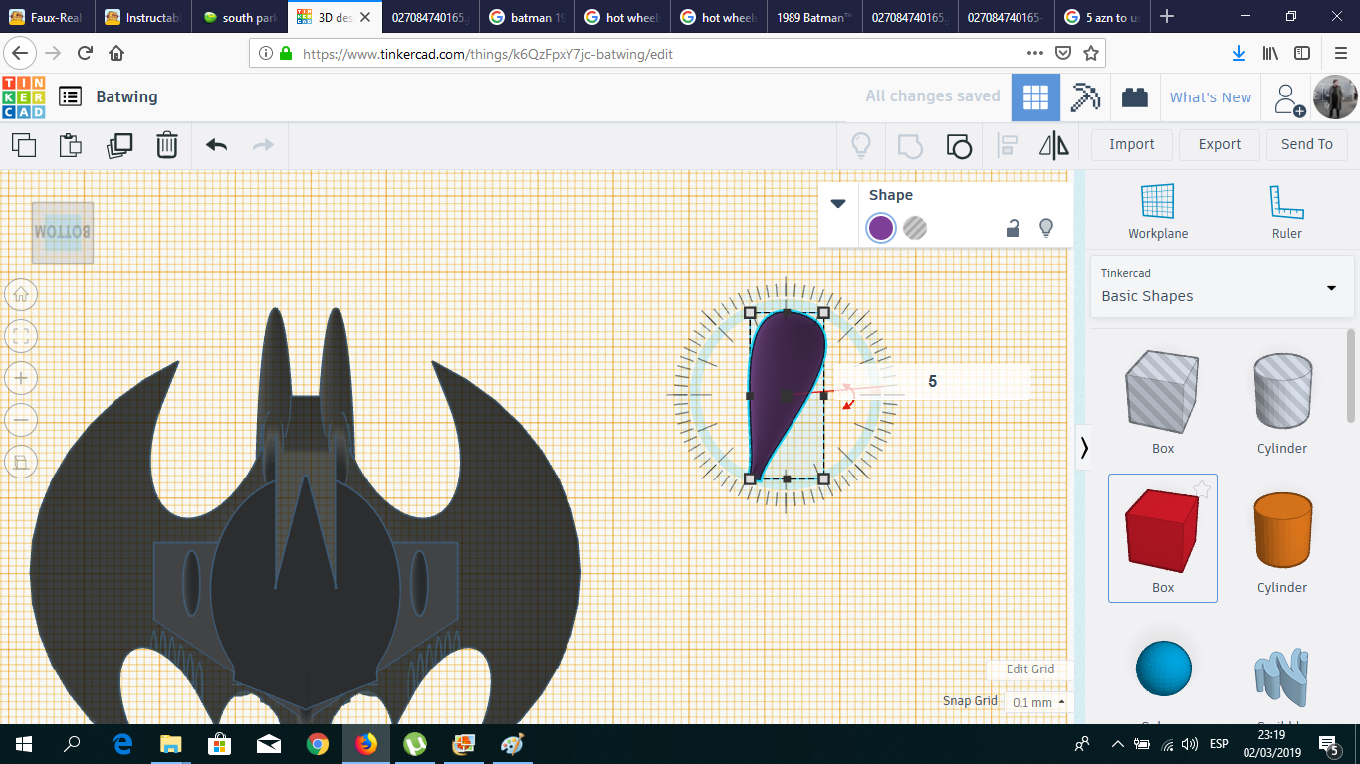
Task: Collapse the shapes side panel
Action: point(1084,449)
